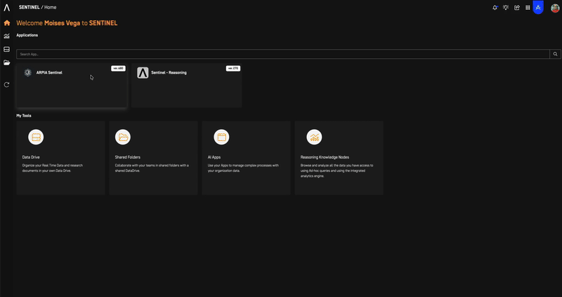Click the lightbulb ideas icon in the header
The image size is (562, 297).
tap(506, 8)
